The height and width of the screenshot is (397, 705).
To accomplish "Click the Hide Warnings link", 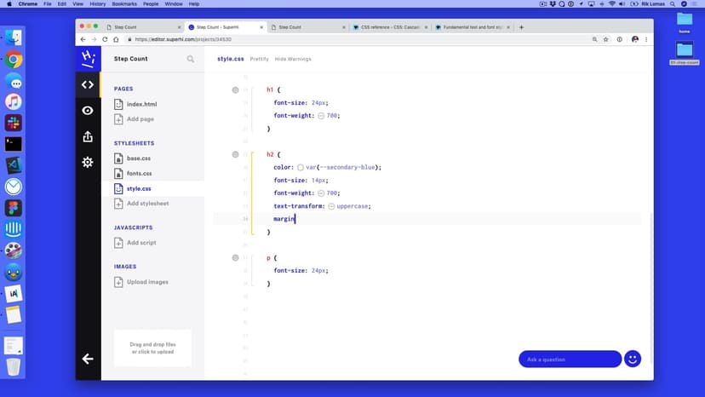I will click(x=293, y=59).
